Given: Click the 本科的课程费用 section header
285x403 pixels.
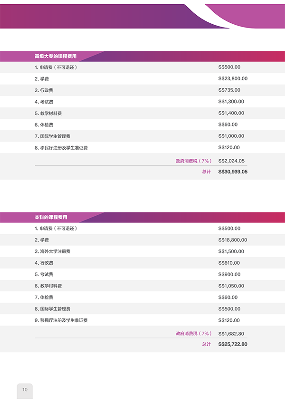Looking at the screenshot, I should (x=142, y=218).
